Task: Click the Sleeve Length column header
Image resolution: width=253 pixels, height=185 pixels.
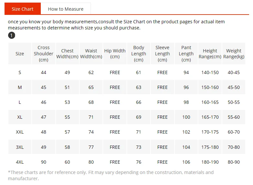Action: (162, 54)
